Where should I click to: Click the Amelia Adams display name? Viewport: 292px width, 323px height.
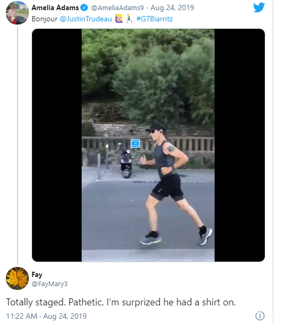pos(55,8)
